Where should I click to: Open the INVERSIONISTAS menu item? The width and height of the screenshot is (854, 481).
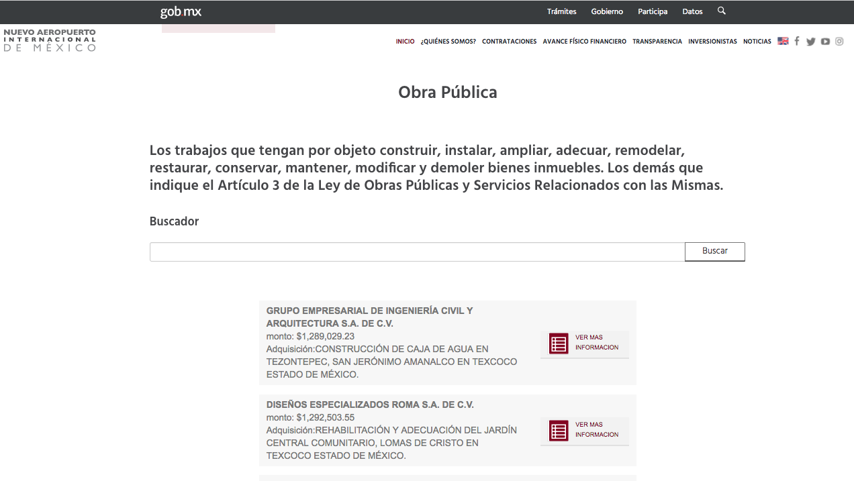pos(712,42)
